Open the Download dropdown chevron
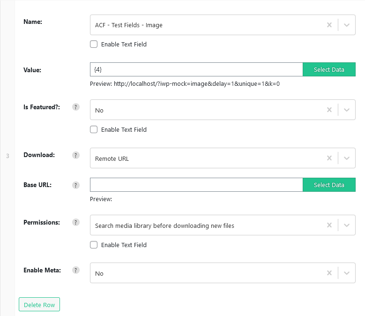This screenshot has height=316, width=365. [x=347, y=158]
